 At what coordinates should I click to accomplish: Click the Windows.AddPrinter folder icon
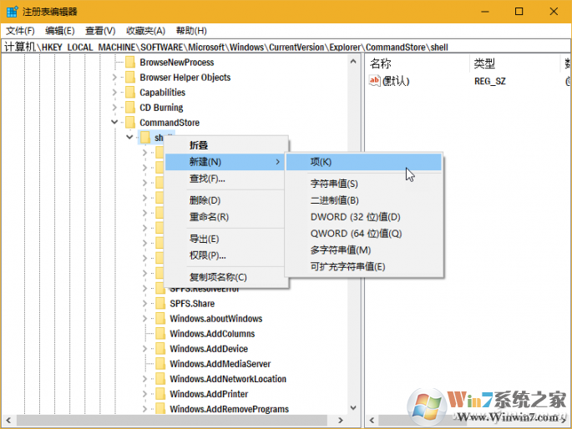(x=159, y=394)
